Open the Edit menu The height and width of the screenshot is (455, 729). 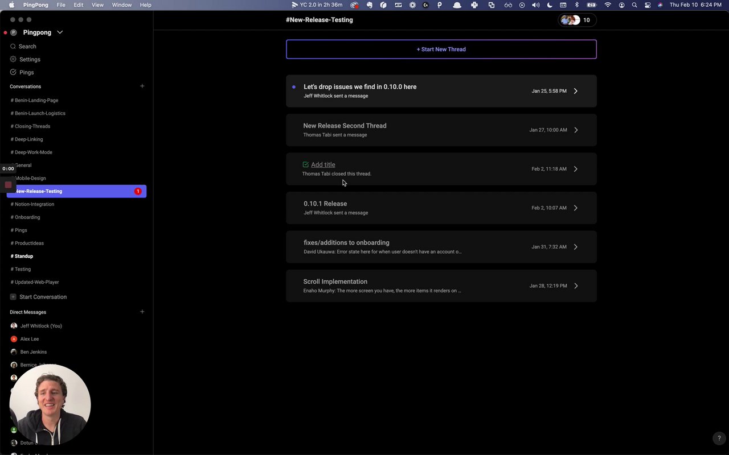pos(79,5)
